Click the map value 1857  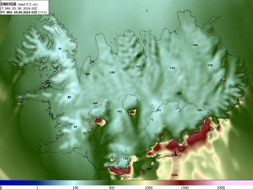(196, 133)
